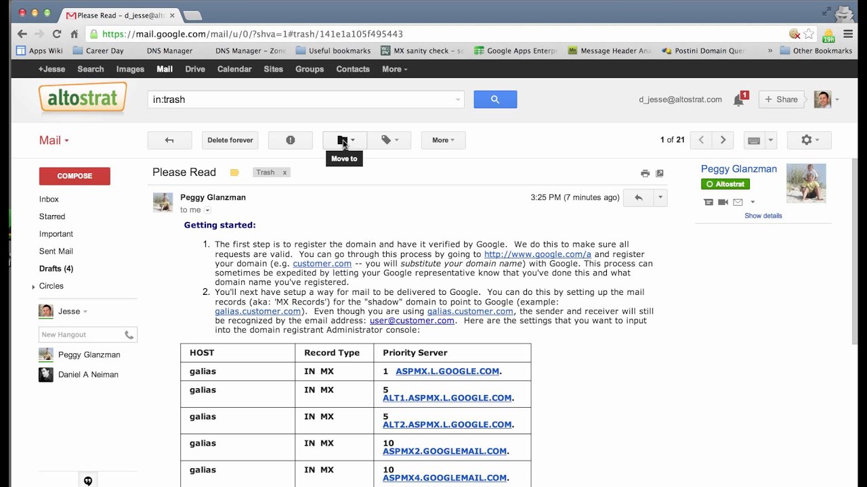The height and width of the screenshot is (487, 867).
Task: Click the back to Trash arrow button
Action: coord(169,140)
